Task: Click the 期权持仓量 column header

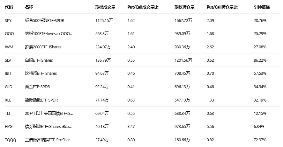Action: (184, 7)
